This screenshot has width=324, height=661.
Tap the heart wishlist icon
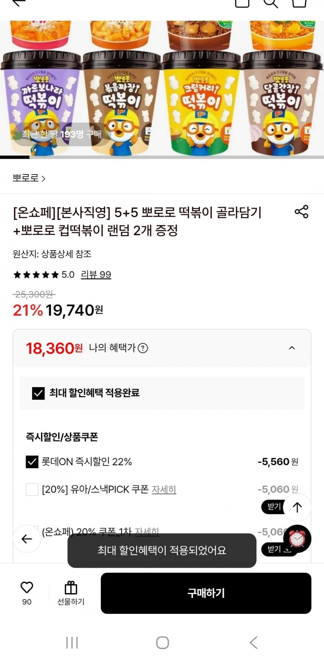pos(27,587)
